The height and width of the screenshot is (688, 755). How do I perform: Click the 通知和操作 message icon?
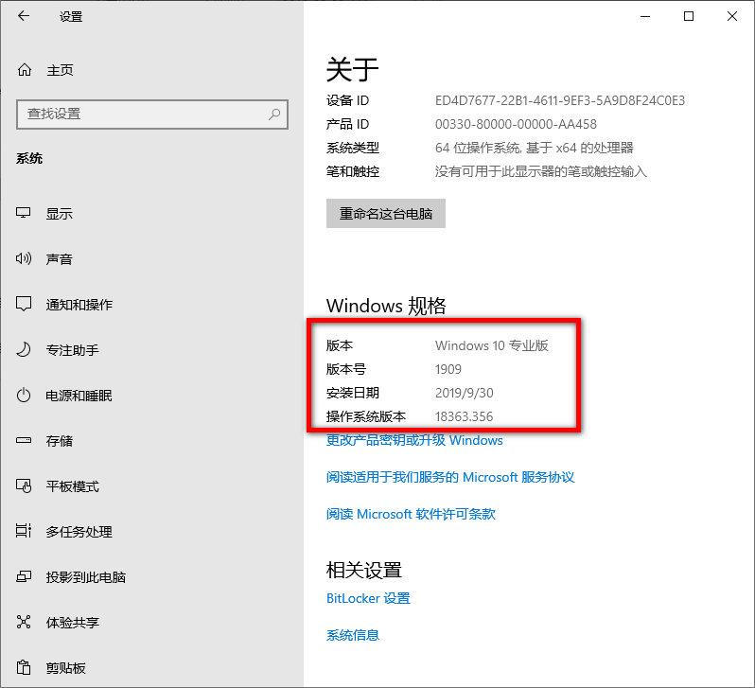coord(23,304)
